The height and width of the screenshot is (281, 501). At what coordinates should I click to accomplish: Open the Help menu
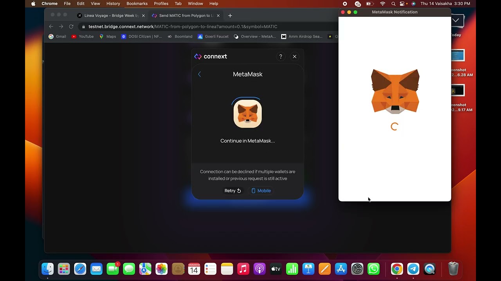[x=214, y=4]
